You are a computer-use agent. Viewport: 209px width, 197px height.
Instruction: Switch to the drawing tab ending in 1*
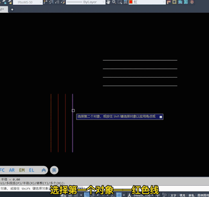coord(4,10)
